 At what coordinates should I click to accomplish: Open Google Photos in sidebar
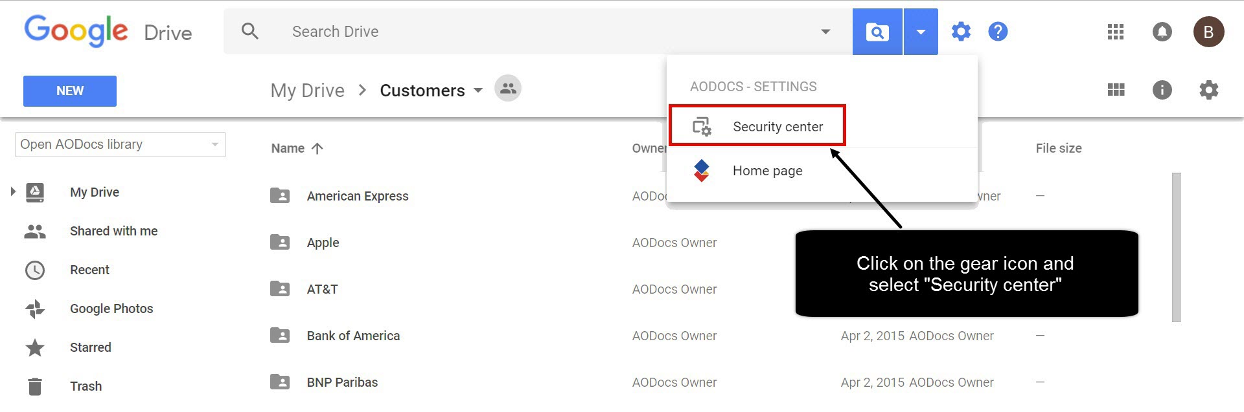coord(111,309)
